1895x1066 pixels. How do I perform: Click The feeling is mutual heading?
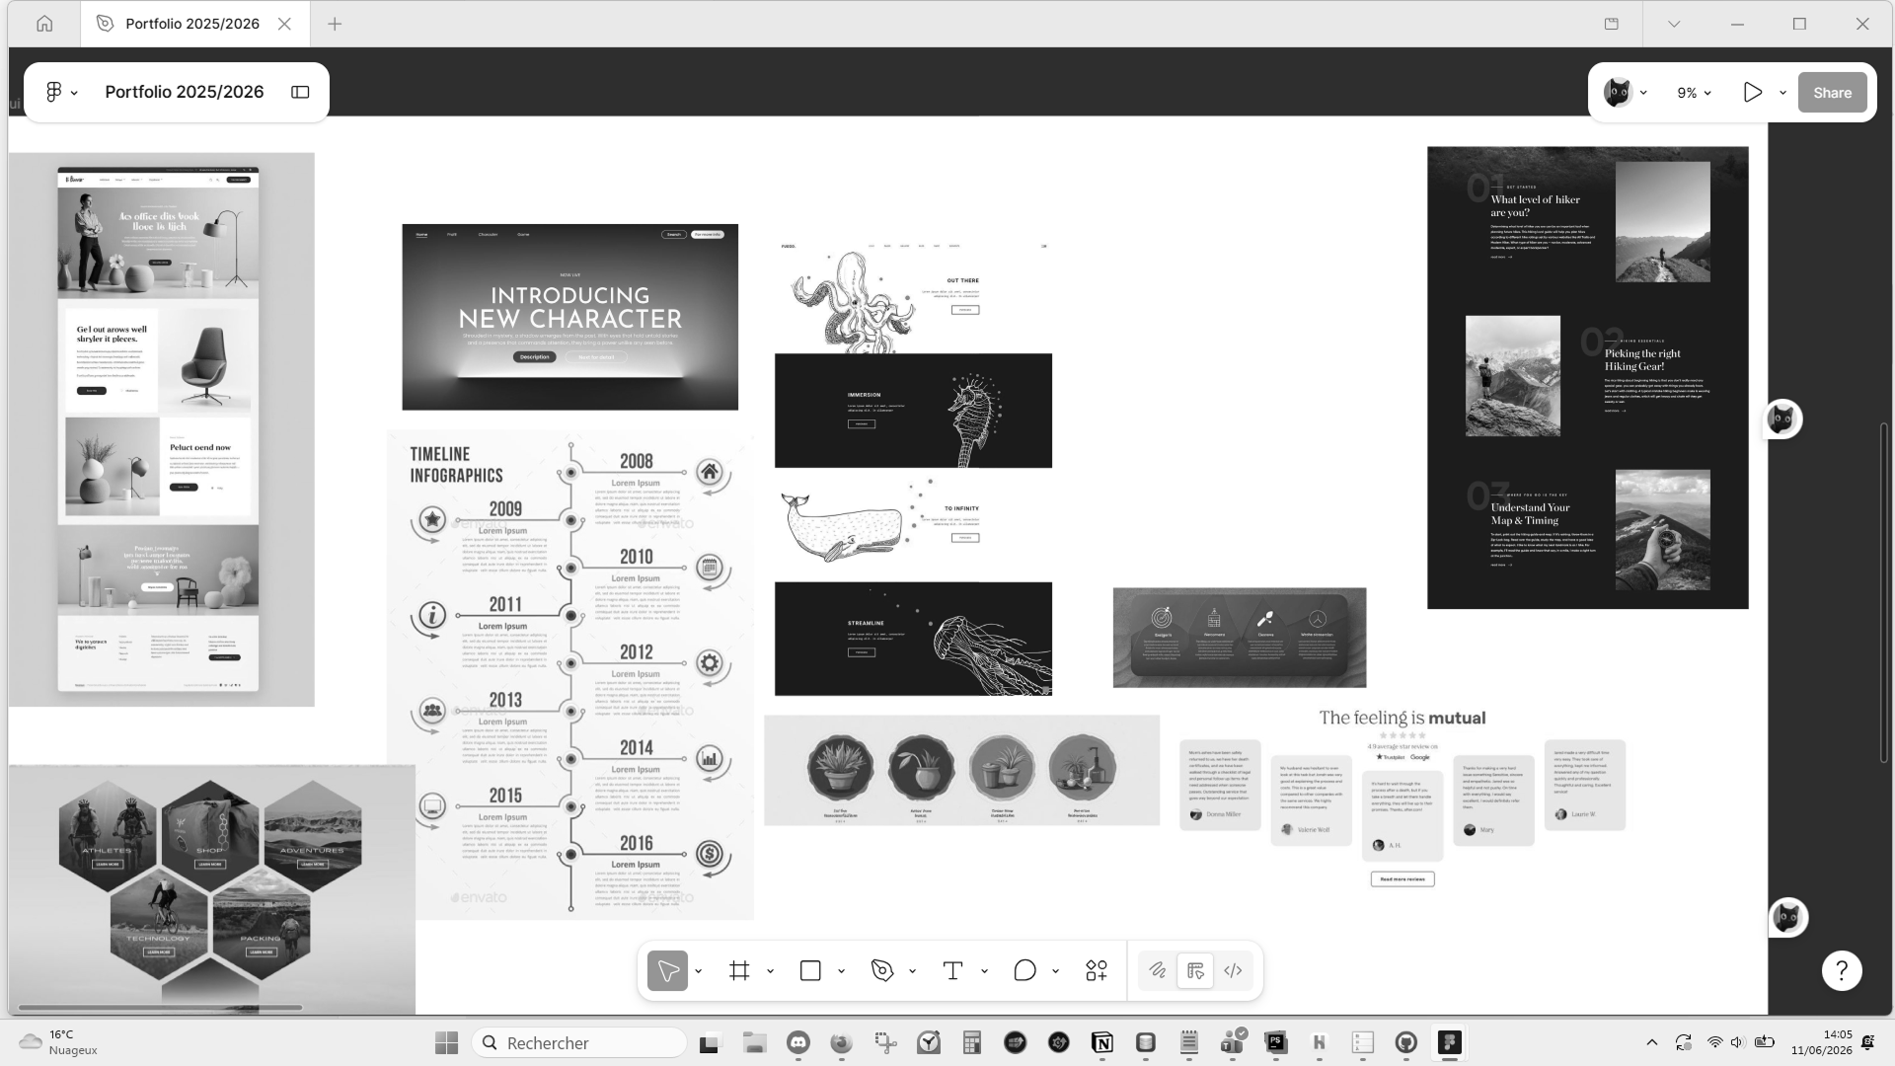(1402, 718)
